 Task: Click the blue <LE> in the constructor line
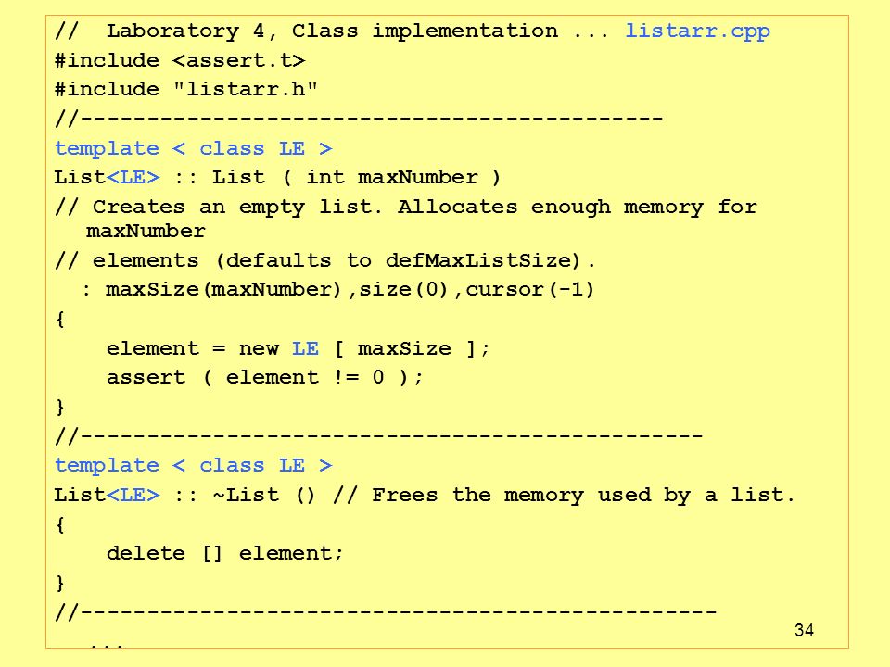133,178
